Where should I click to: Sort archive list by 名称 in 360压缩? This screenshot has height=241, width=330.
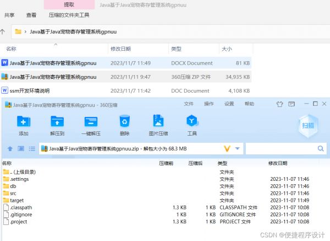7,163
